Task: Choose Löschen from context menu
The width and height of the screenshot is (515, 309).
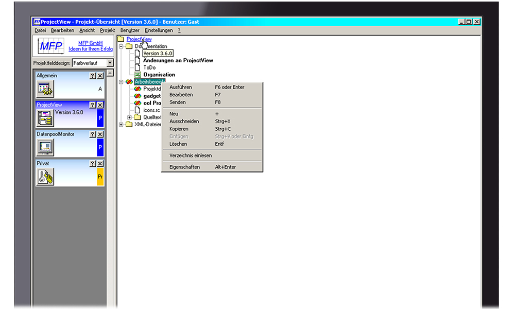Action: click(x=212, y=144)
